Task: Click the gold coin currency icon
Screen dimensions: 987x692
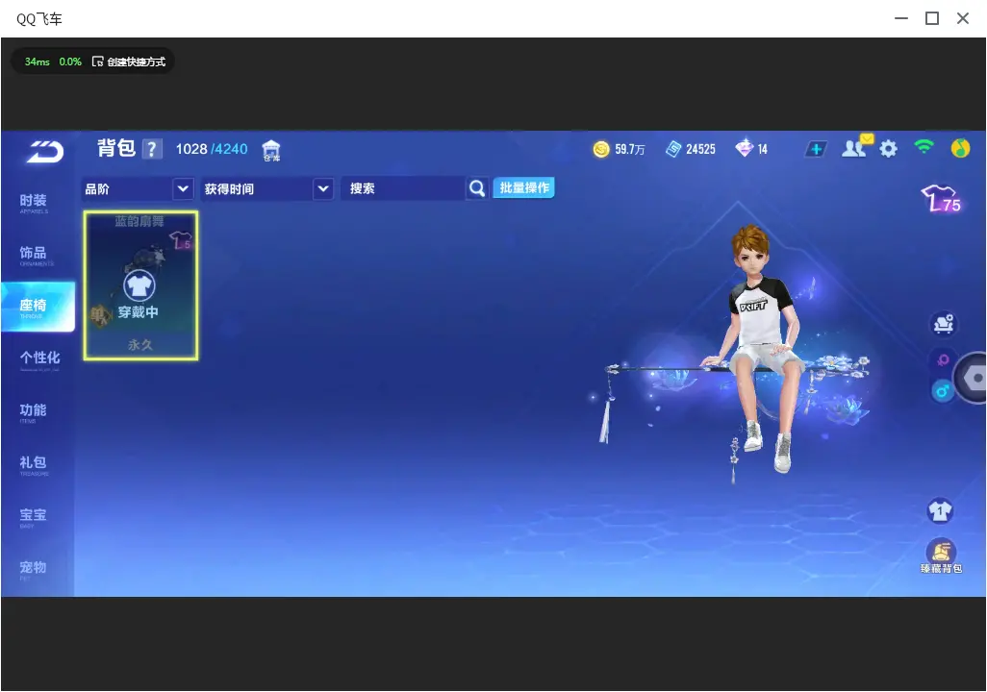Action: click(x=601, y=149)
